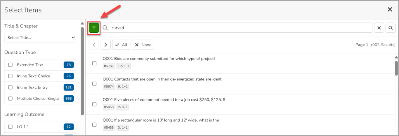Close the Select Items dialog

pos(390,9)
